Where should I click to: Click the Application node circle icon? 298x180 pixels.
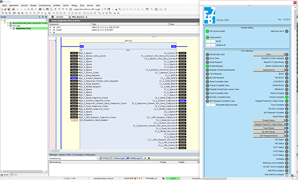pos(14,28)
